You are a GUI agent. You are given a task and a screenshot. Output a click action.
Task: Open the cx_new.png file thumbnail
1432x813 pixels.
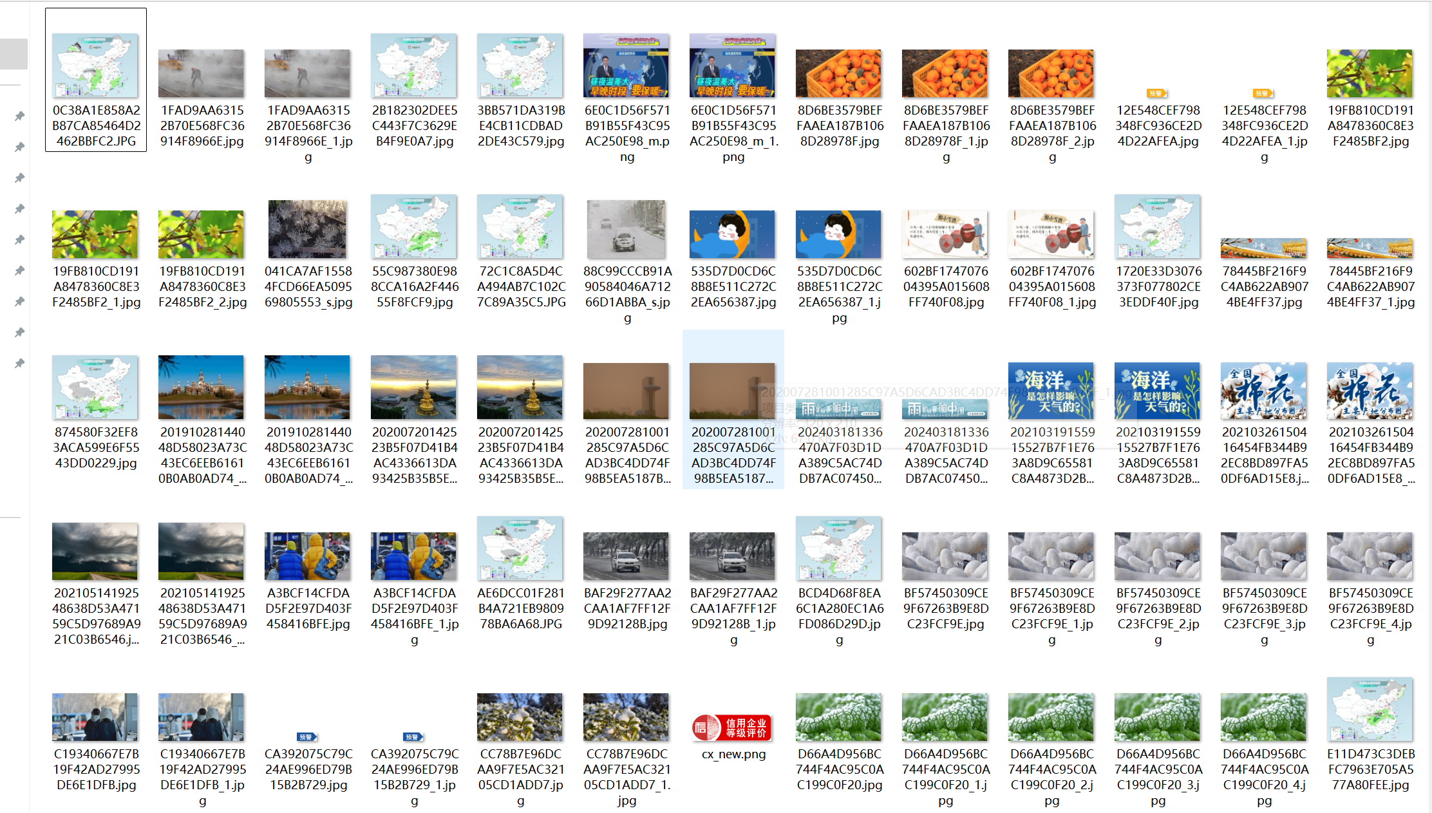tap(733, 728)
